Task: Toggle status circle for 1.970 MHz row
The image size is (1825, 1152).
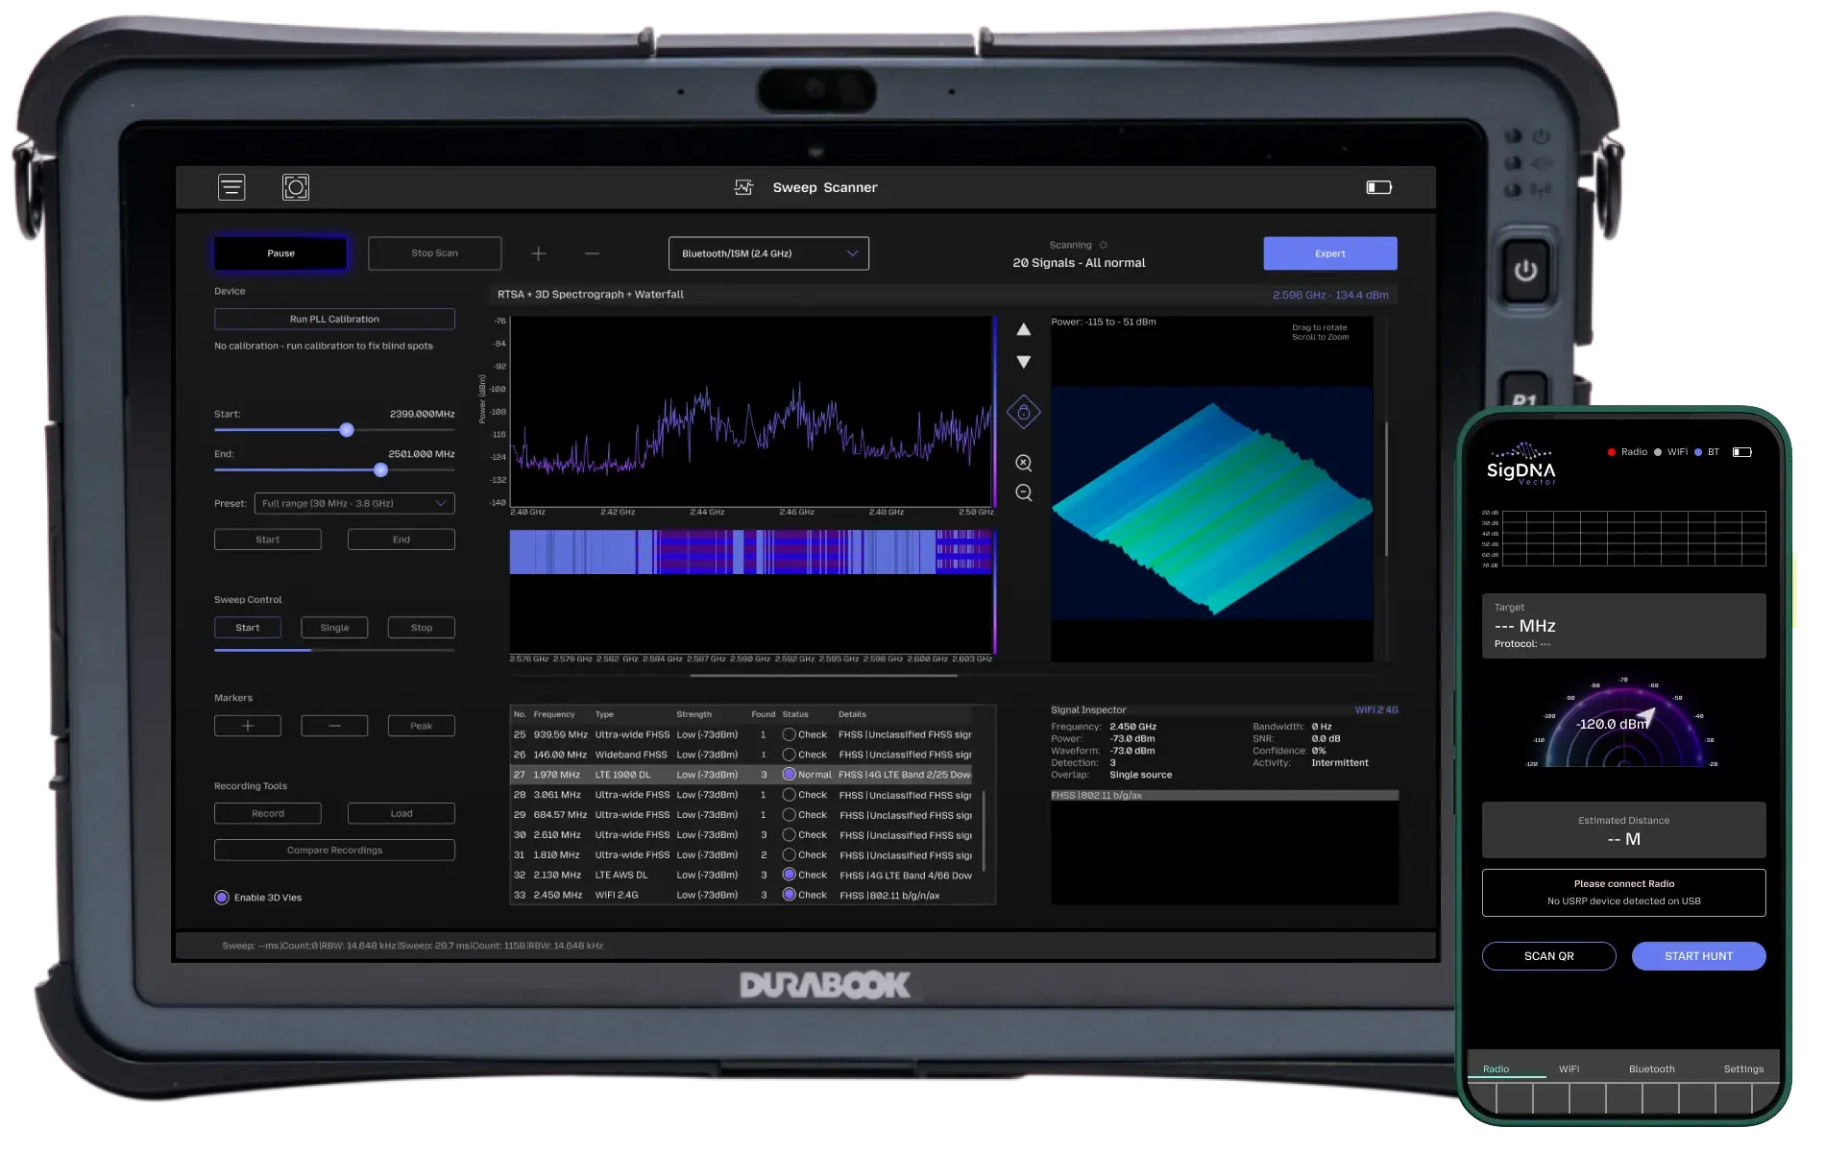Action: 789,775
